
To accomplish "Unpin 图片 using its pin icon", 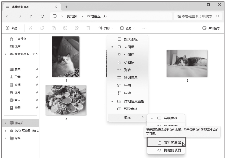I will coord(37,92).
